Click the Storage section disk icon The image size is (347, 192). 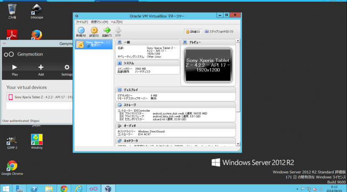[120, 105]
